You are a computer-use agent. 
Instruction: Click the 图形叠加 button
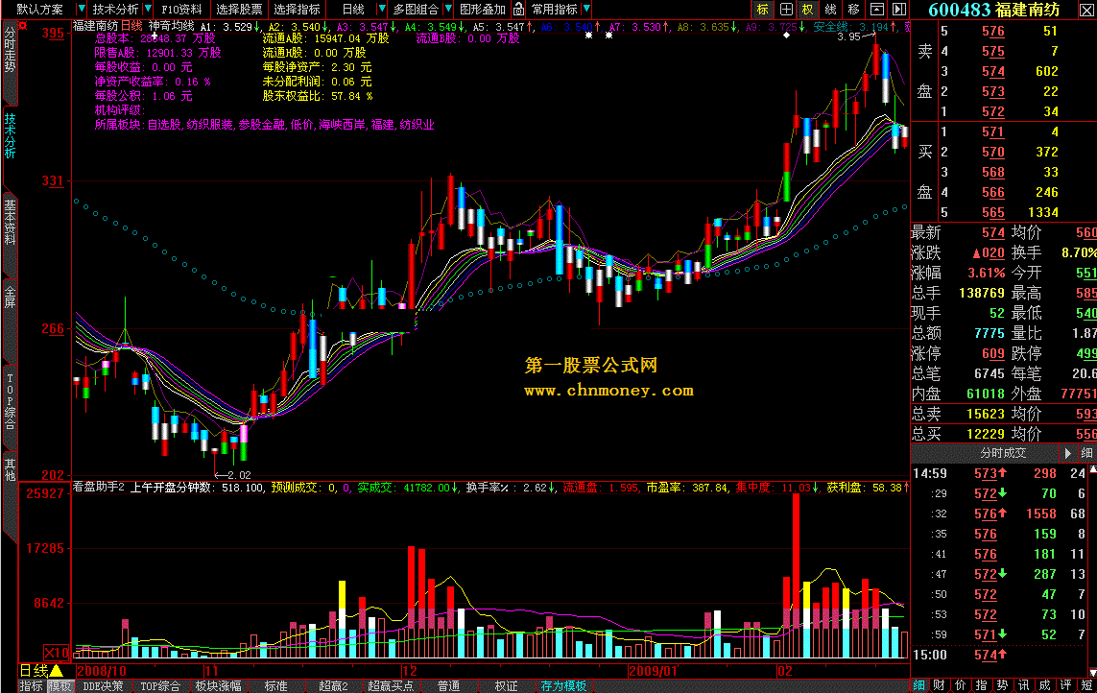483,9
